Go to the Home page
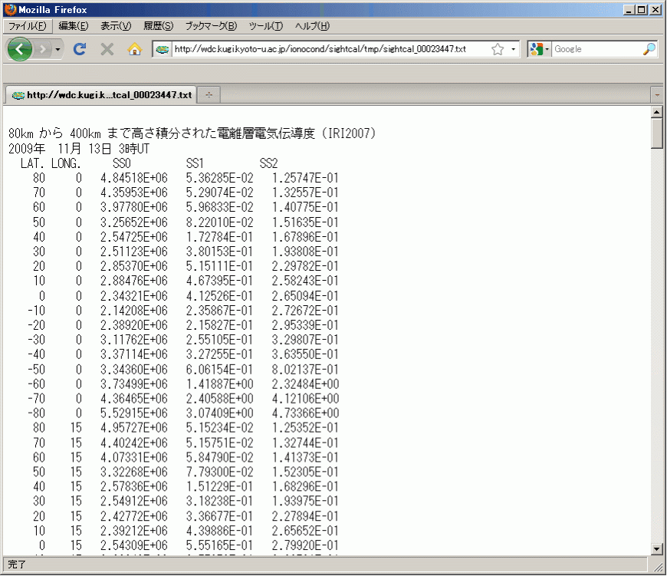The image size is (667, 576). 134,49
